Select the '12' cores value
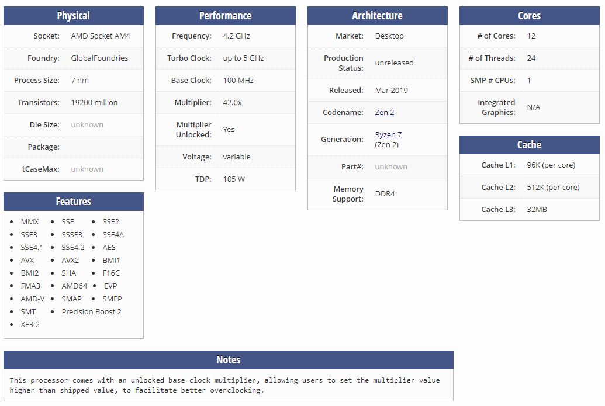 (x=531, y=36)
